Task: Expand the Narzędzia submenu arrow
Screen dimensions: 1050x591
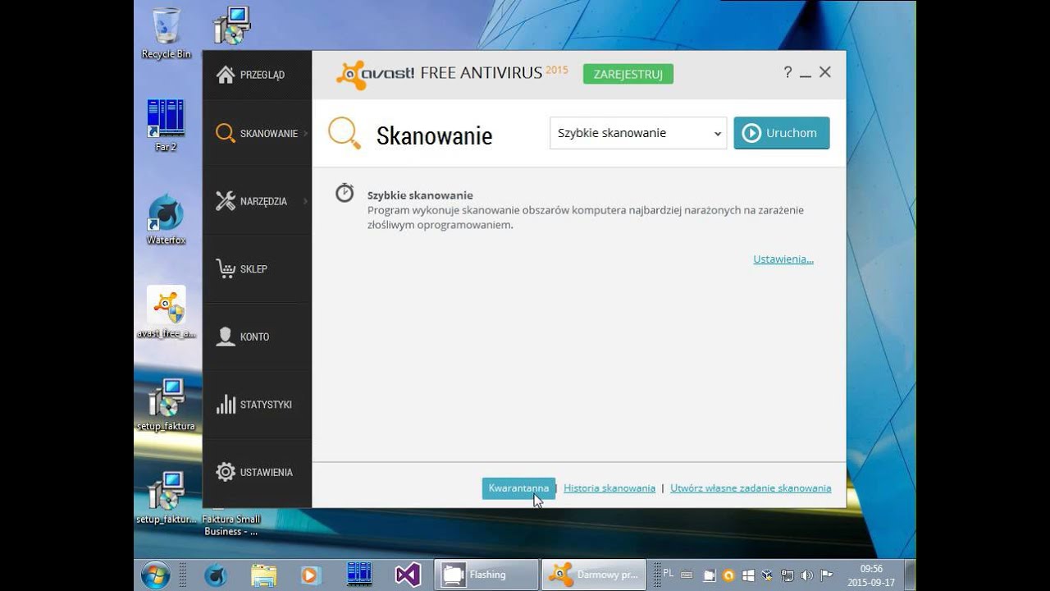Action: click(306, 201)
